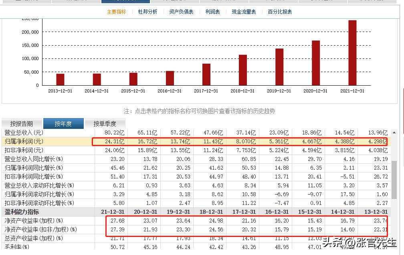Click 营业总收入滚动环比增长(%) row label

(x=39, y=185)
